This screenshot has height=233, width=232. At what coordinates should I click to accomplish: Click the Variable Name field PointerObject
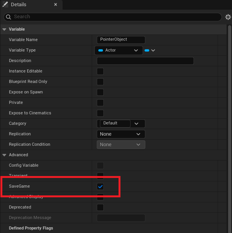(x=121, y=40)
